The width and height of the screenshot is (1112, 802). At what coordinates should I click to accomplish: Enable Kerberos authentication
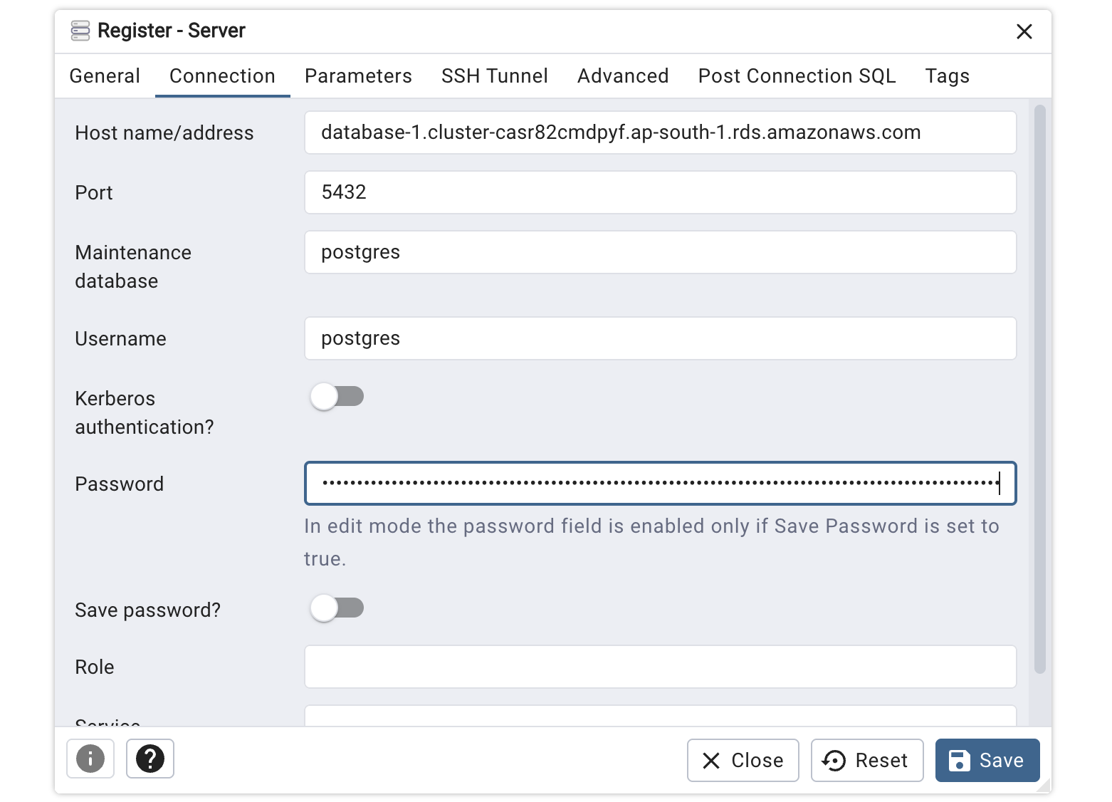point(337,396)
